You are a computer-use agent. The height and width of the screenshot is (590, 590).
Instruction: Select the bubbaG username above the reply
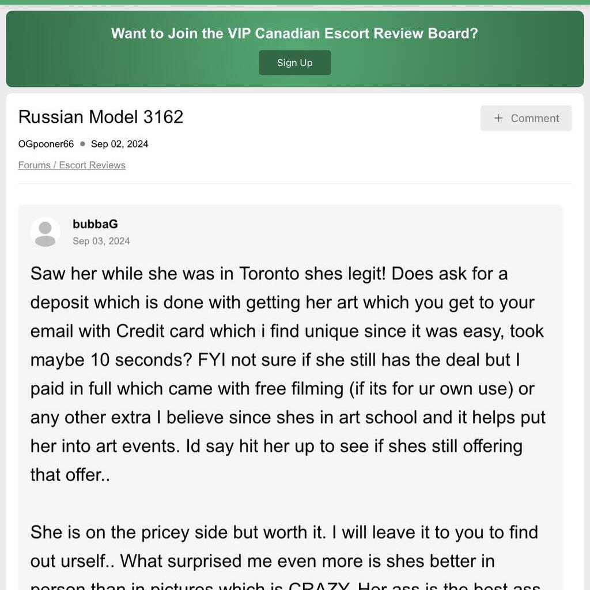(x=94, y=224)
